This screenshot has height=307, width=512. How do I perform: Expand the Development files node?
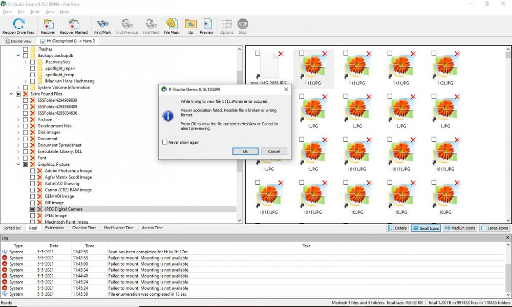pos(18,126)
